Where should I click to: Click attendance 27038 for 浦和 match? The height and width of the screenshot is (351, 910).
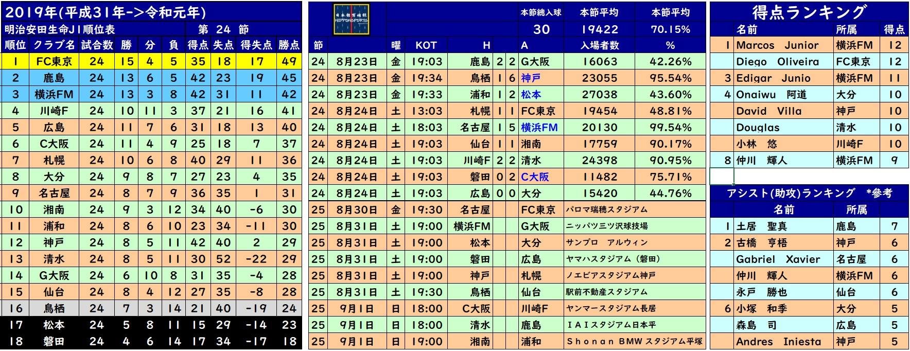click(600, 95)
